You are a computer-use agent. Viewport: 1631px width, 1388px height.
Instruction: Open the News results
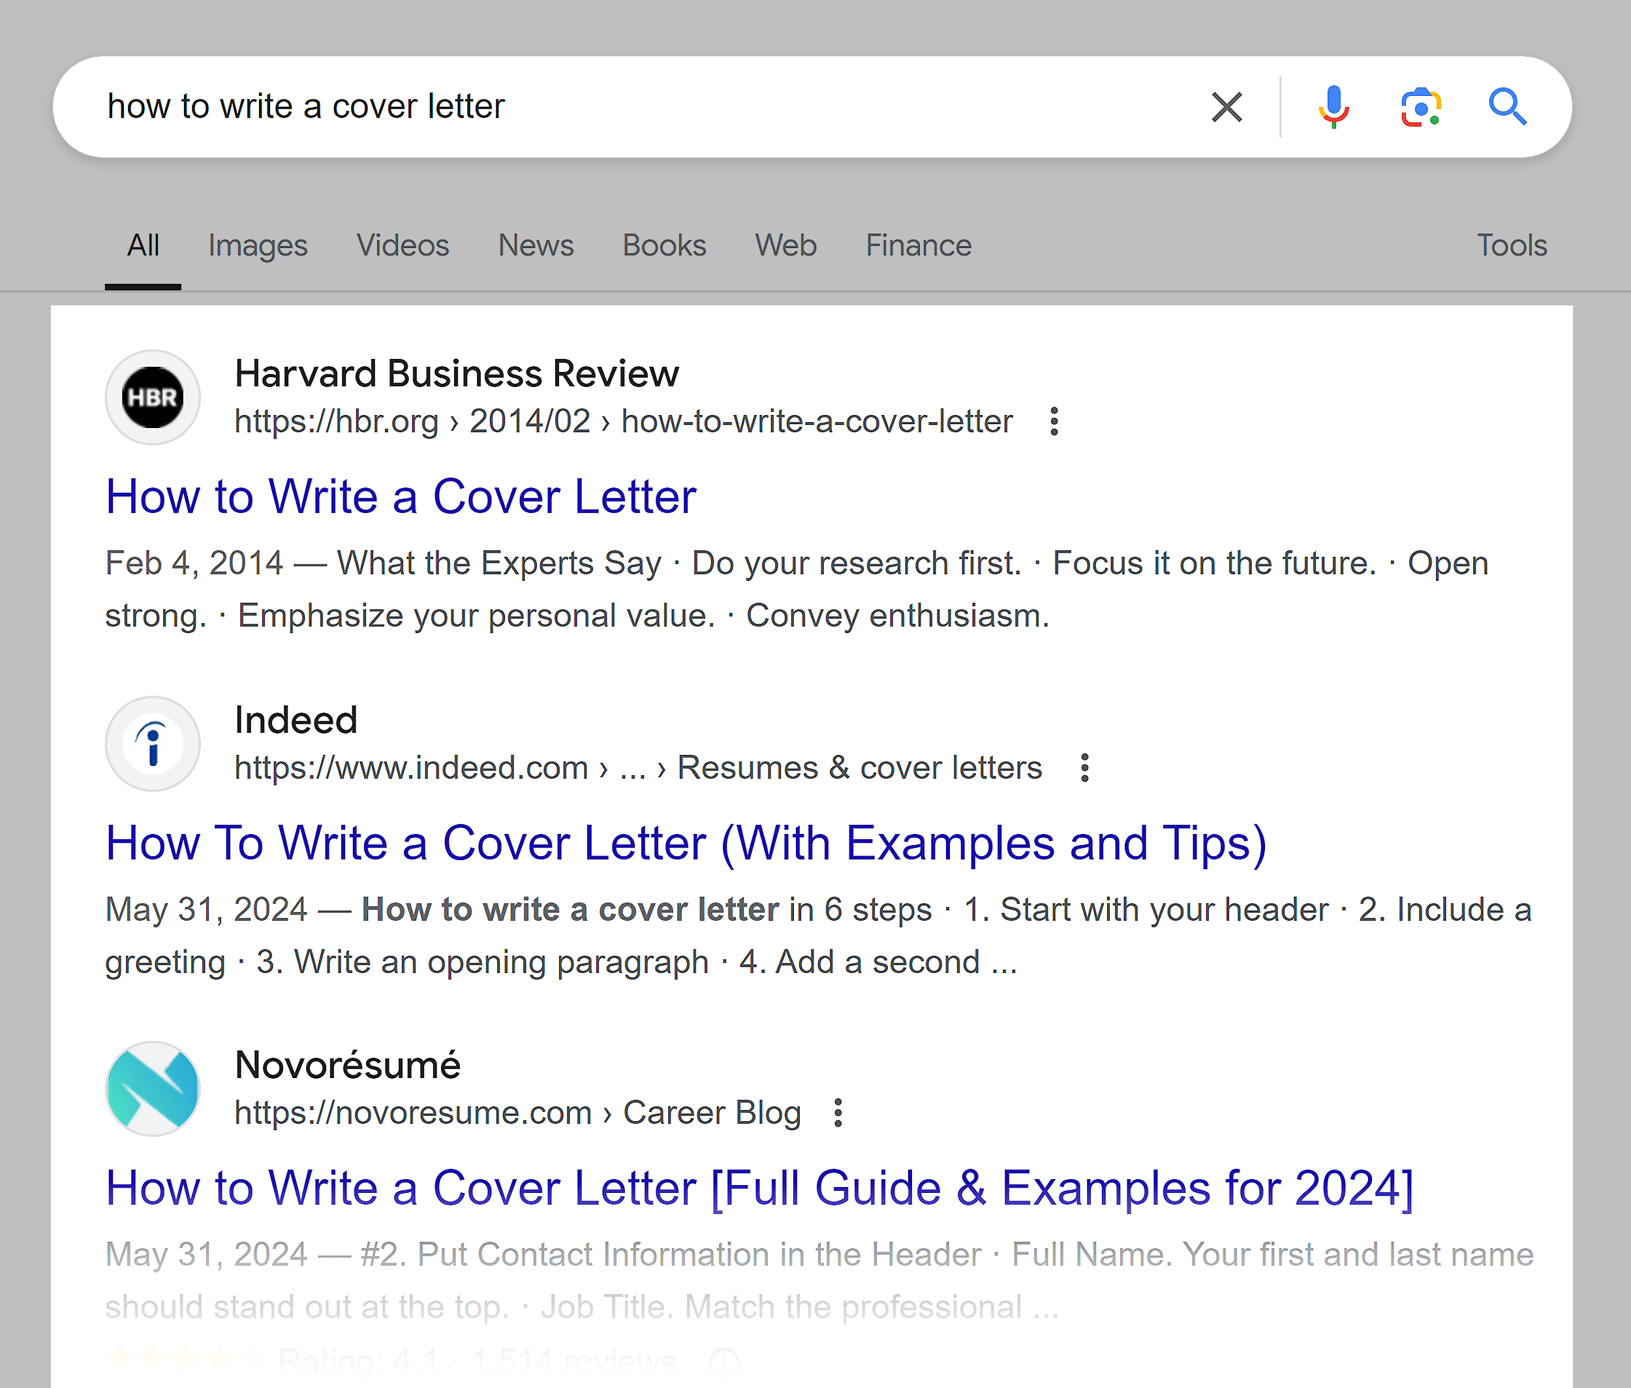point(536,245)
